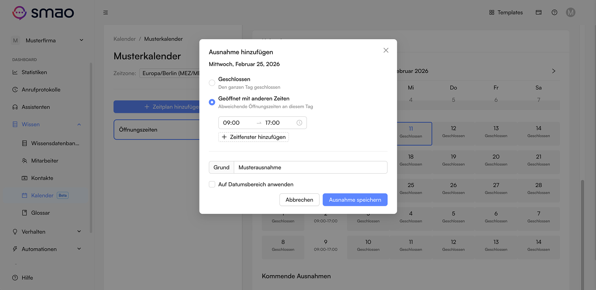Open the Kontakte sidebar item

tap(42, 178)
